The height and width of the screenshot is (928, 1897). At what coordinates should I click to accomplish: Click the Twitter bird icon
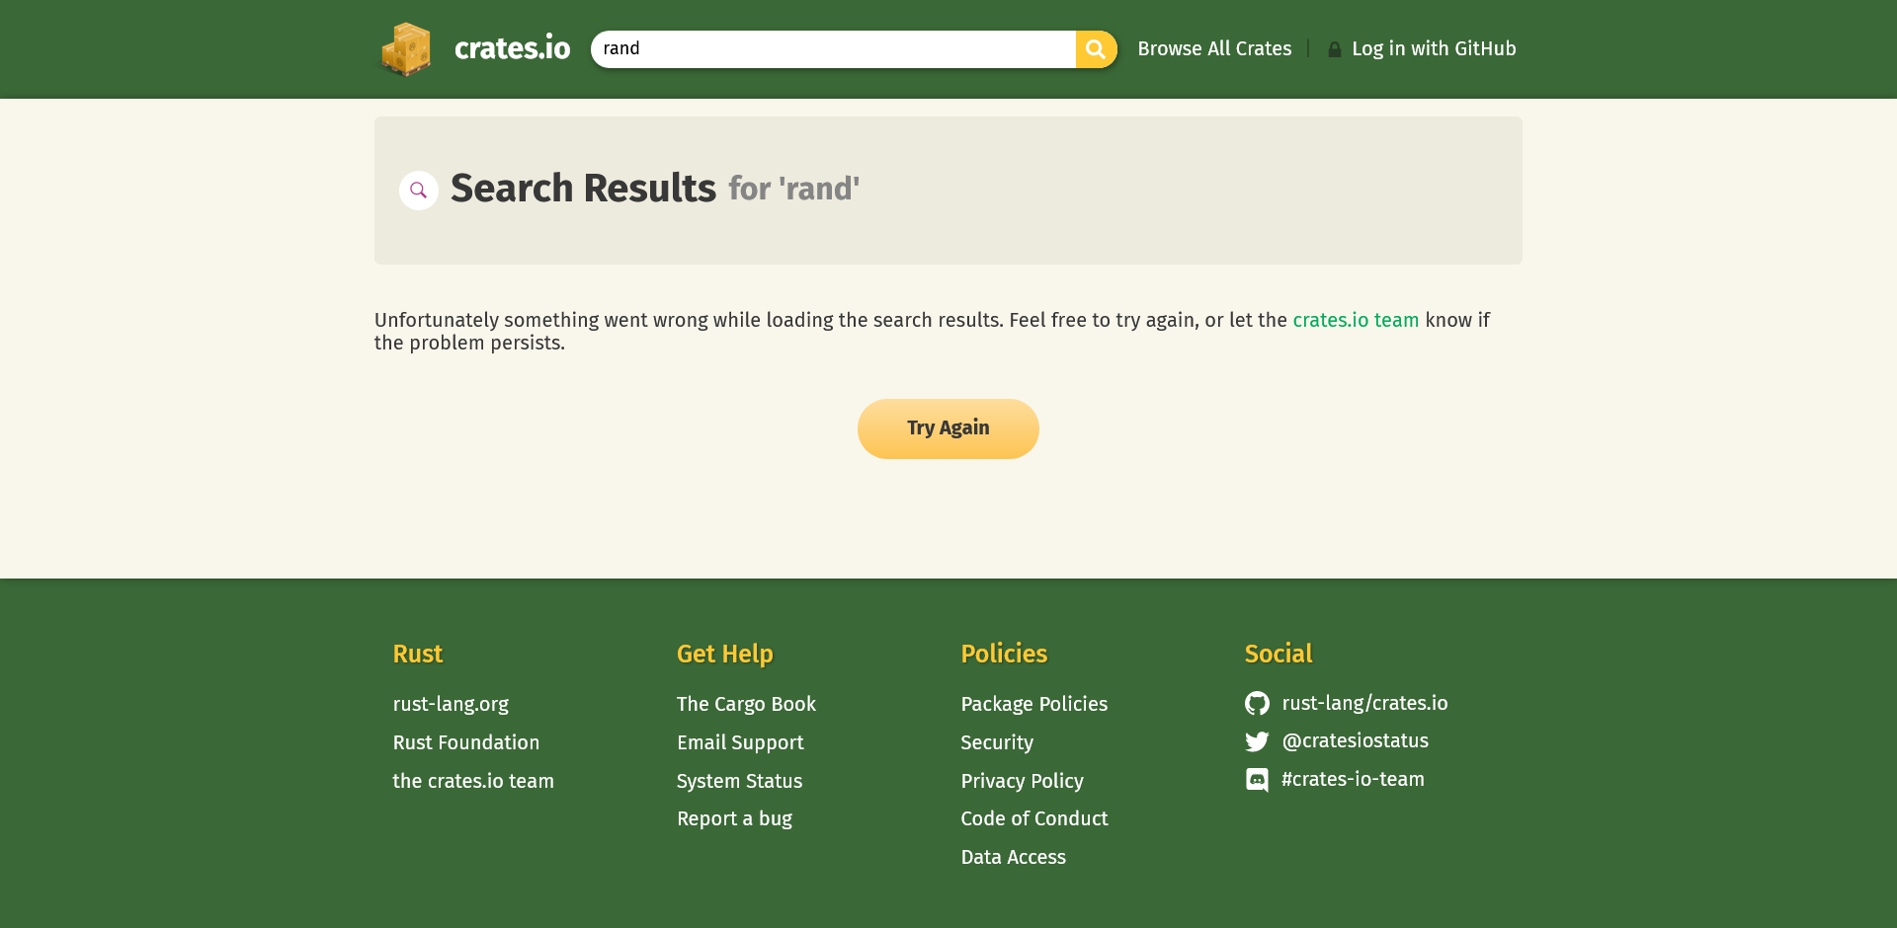(1257, 741)
